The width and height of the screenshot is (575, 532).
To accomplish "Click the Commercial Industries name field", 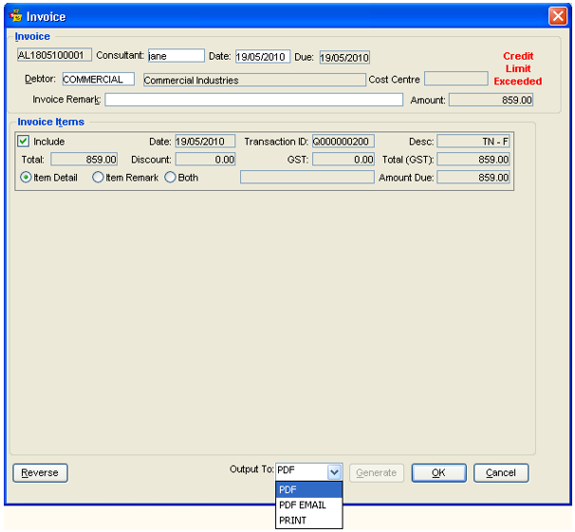I will [254, 80].
